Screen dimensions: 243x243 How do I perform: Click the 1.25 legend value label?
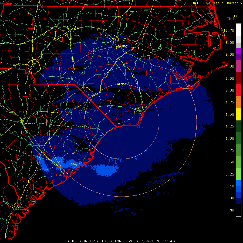pos(230,126)
